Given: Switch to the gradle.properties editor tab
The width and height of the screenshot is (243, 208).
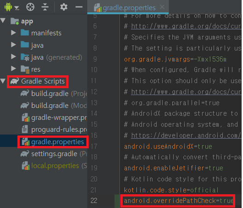Looking at the screenshot, I should click(128, 7).
